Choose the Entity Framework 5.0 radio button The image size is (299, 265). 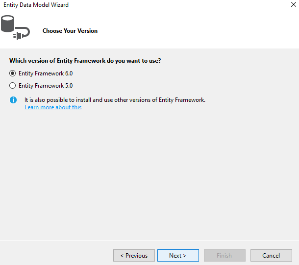coord(12,86)
